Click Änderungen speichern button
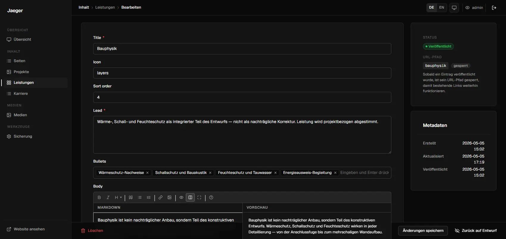Image resolution: width=506 pixels, height=239 pixels. pyautogui.click(x=423, y=231)
